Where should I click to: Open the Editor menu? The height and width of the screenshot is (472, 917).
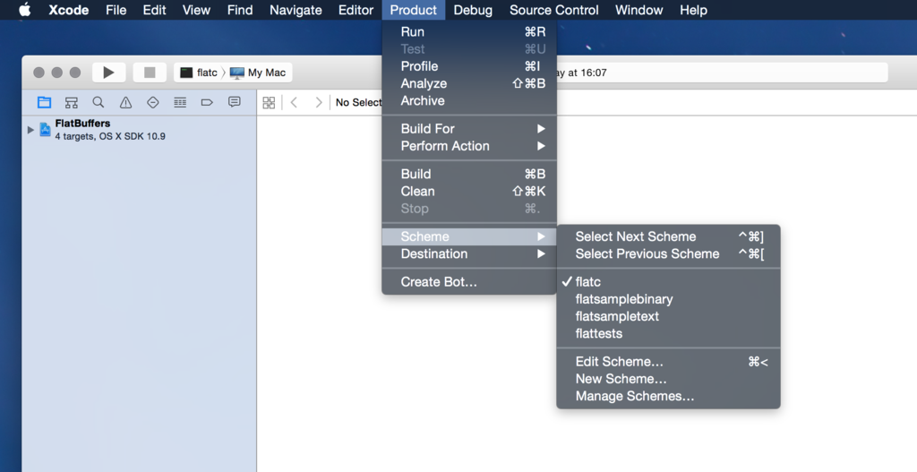(x=356, y=10)
